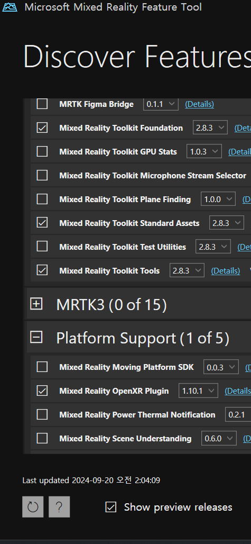Screen dimensions: 251x544
Task: Open Details link for Test Utilities
Action: [x=244, y=247]
